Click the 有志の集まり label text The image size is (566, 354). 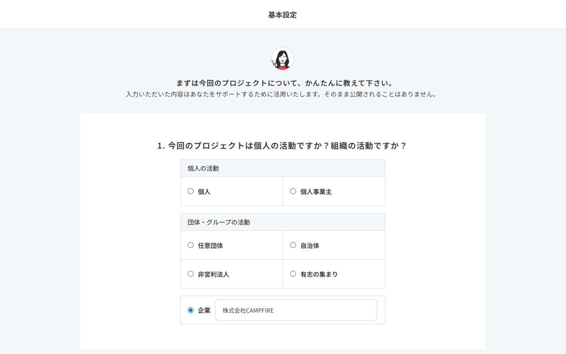(319, 274)
